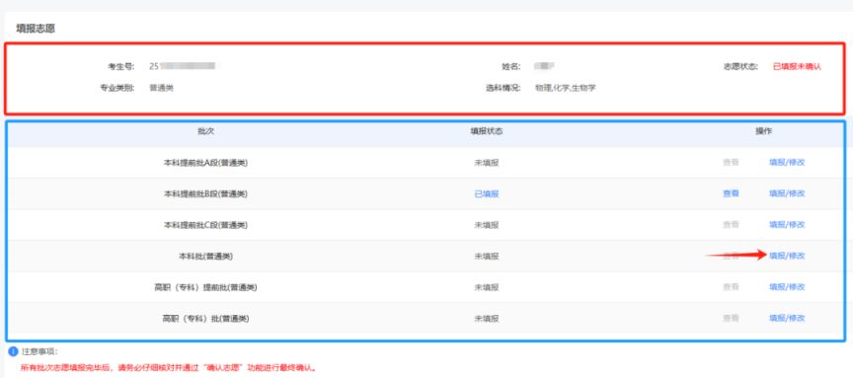Select the 高职（专科）批(普通类) batch name

click(x=205, y=318)
